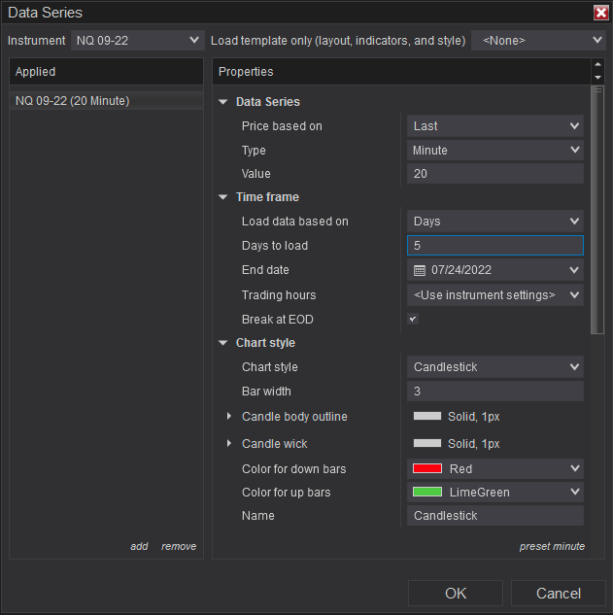Click the remove link
Image resolution: width=613 pixels, height=615 pixels.
(x=179, y=546)
